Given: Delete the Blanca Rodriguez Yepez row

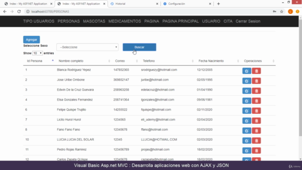Looking at the screenshot, I should [x=256, y=71].
